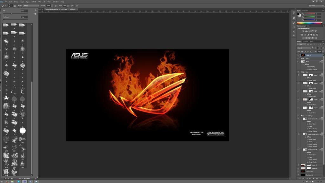
Task: Open the Window menu
Action: [x=56, y=2]
